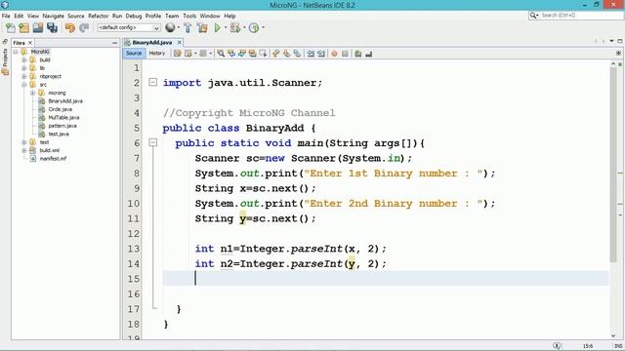Viewport: 625px width, 351px height.
Task: Click the Toggle Bookmark icon
Action: click(297, 54)
